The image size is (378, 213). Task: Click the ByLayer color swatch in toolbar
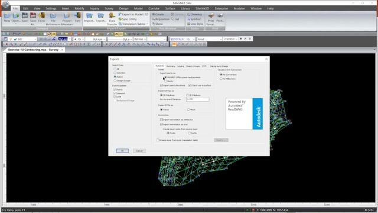click(x=63, y=39)
